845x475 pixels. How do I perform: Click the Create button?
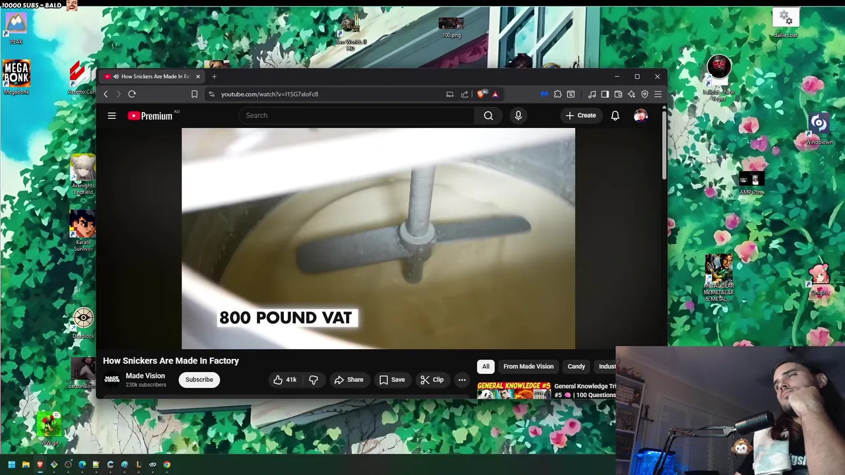point(580,115)
